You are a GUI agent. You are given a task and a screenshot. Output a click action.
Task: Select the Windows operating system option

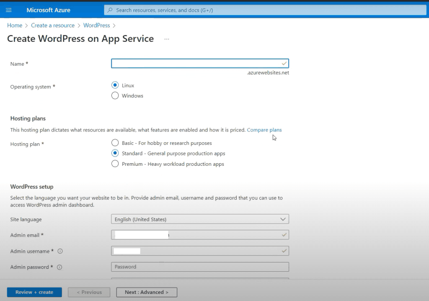[115, 96]
